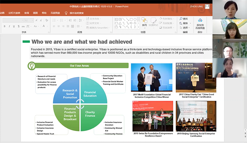Viewport: 247px width, 143px height.
Task: Select the rectangle shape
Action: [131, 19]
